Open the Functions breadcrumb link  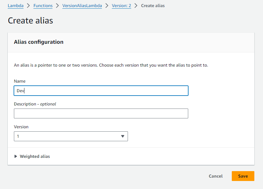pos(43,6)
